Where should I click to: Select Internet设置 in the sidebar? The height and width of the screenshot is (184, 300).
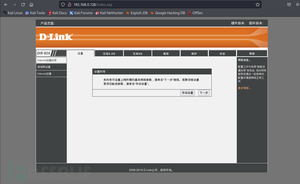[x=51, y=74]
